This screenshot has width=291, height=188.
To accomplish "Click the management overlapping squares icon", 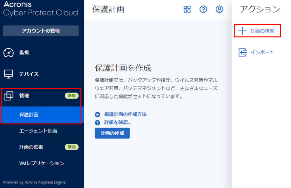I will [x=8, y=96].
